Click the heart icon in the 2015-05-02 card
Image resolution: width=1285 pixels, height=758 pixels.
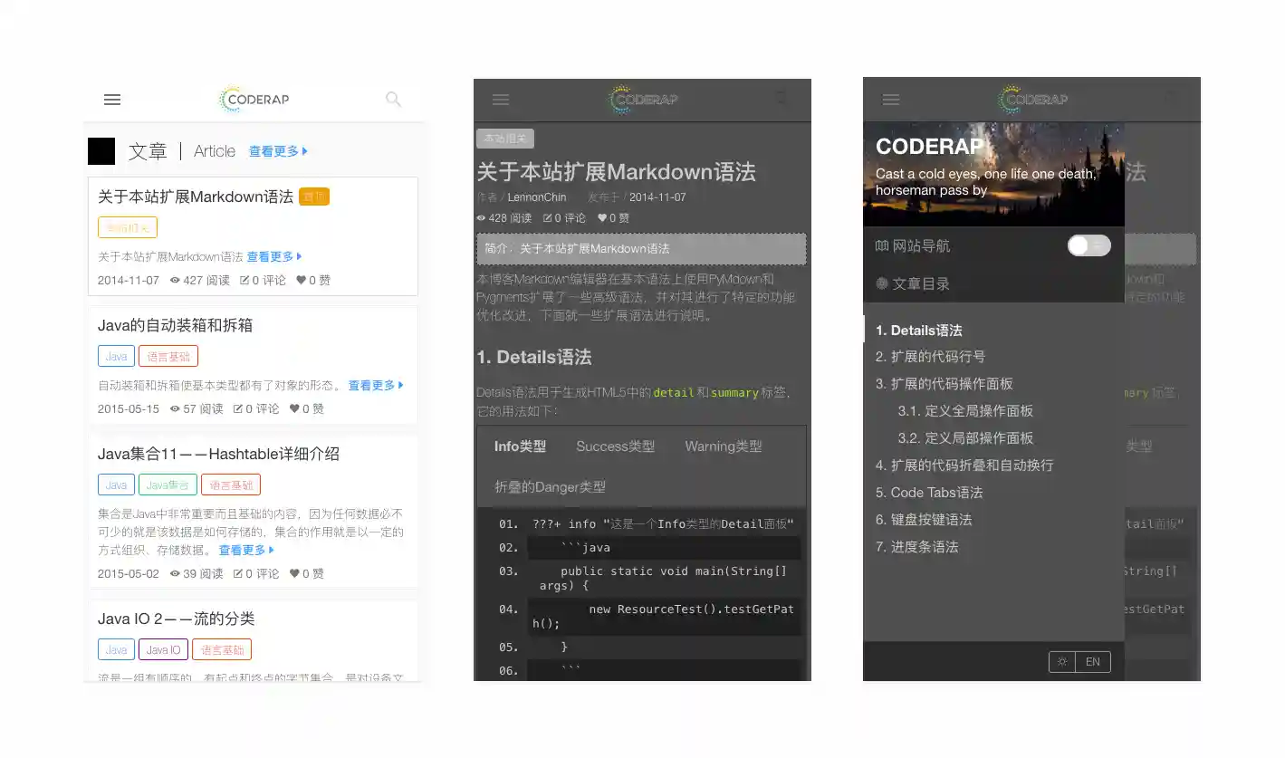[x=294, y=574]
